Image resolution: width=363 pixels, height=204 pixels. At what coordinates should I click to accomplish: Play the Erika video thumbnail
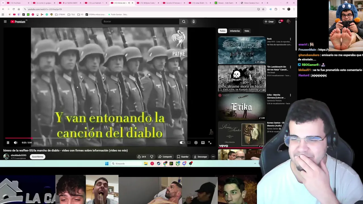(x=242, y=107)
